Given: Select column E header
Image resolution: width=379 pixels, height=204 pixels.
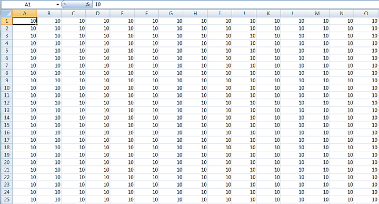Looking at the screenshot, I should coord(122,13).
